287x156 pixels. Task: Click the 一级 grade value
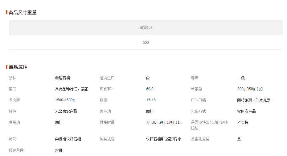tap(241, 78)
